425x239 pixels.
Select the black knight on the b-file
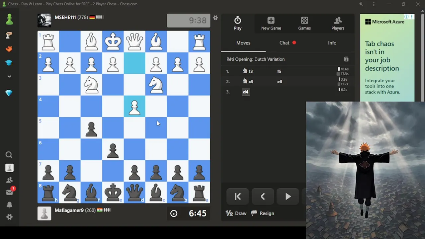click(178, 193)
